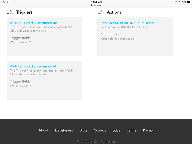Click the Actions section heading
Screen dimensions: 192x144
114,12
